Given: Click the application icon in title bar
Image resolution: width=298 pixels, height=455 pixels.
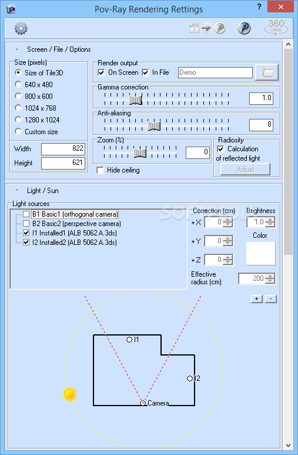Looking at the screenshot, I should (x=11, y=9).
